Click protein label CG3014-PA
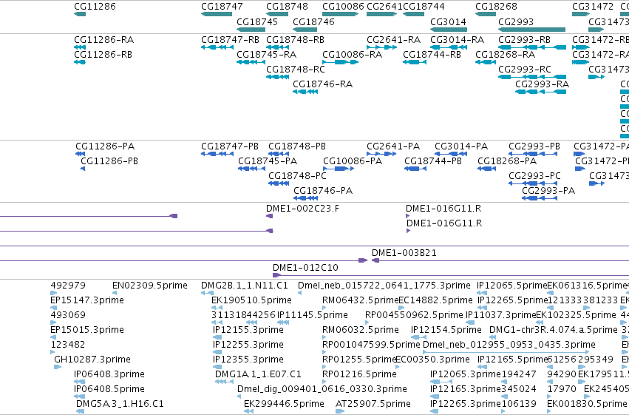This screenshot has width=629, height=415. click(x=461, y=146)
